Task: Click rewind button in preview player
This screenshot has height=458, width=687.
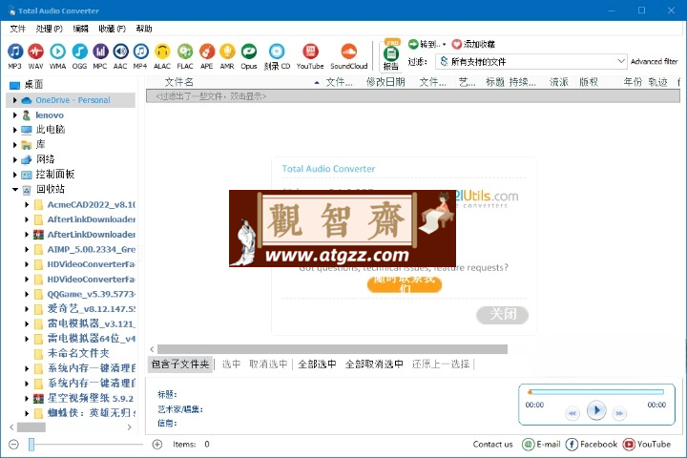Action: click(572, 413)
